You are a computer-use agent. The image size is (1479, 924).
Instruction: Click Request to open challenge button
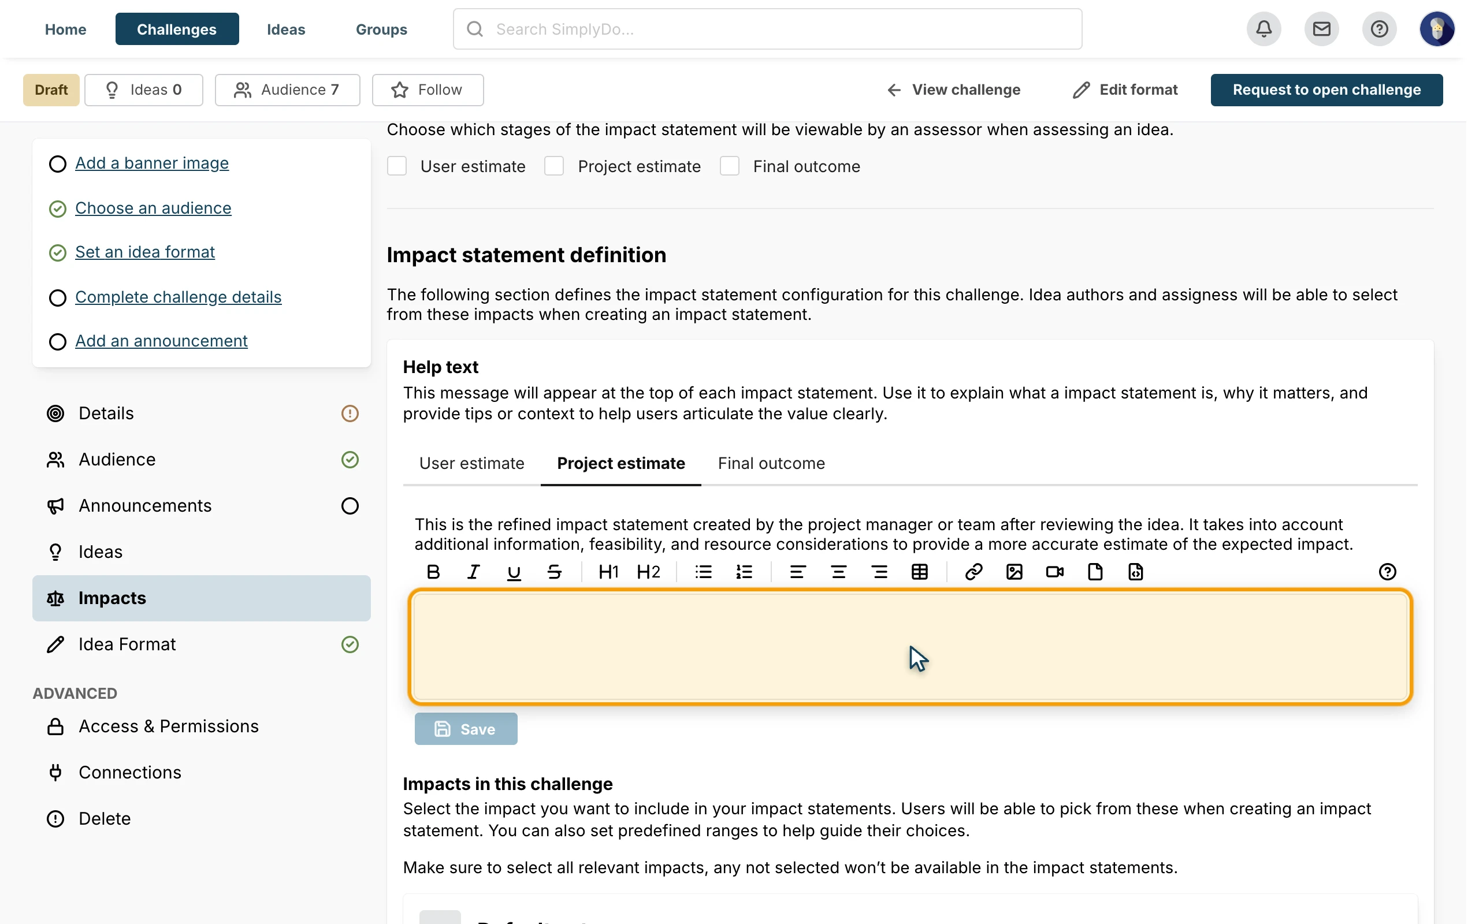(x=1326, y=90)
